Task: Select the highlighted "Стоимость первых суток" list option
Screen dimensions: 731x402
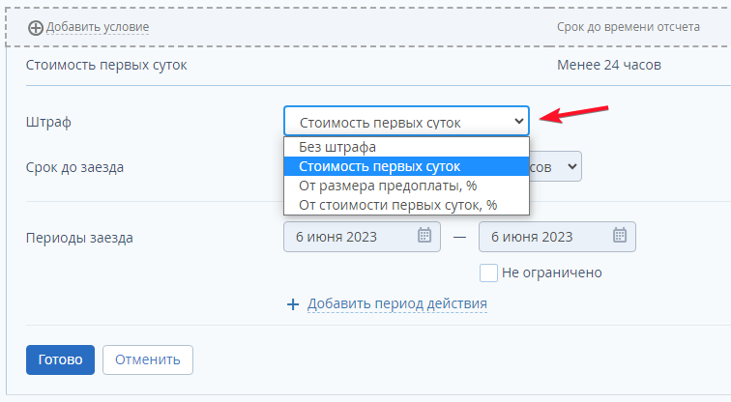Action: point(379,166)
